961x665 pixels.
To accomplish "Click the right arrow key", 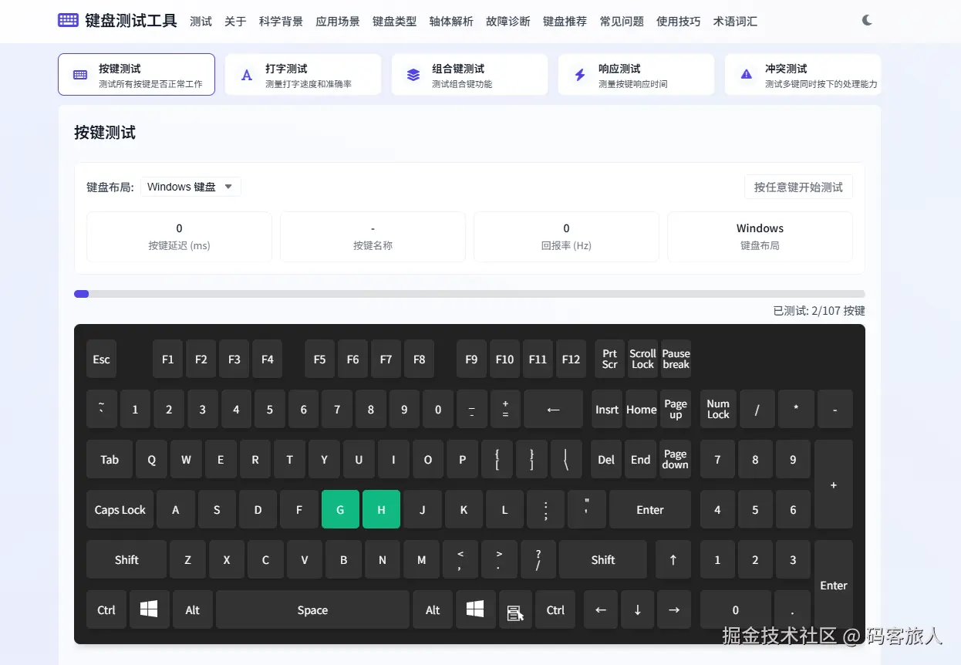I will tap(674, 609).
